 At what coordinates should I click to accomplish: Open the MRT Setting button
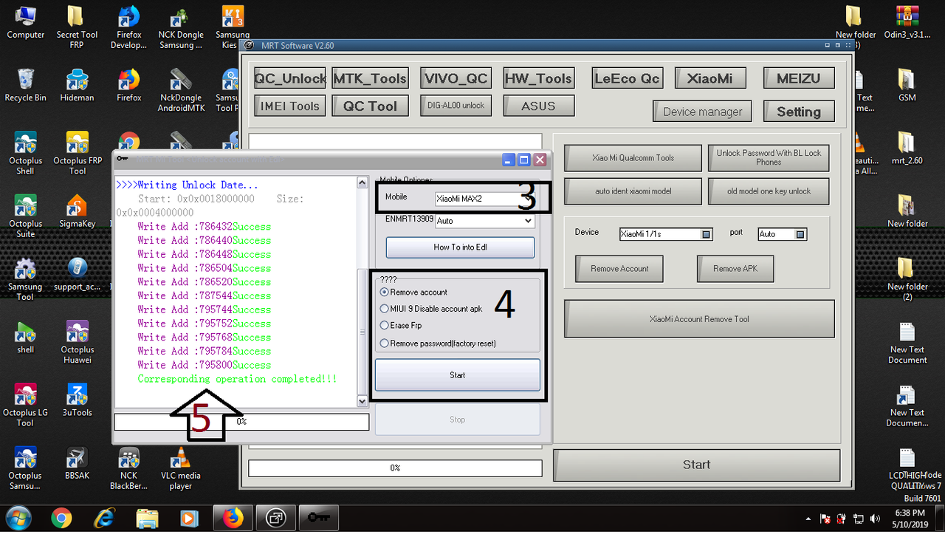click(798, 112)
